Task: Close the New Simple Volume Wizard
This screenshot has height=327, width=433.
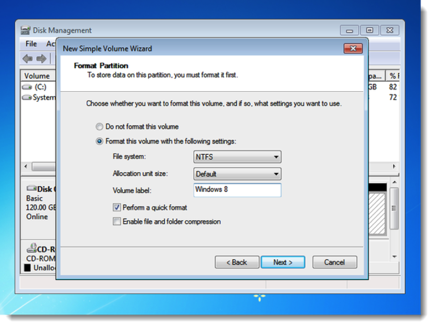Action: 353,49
